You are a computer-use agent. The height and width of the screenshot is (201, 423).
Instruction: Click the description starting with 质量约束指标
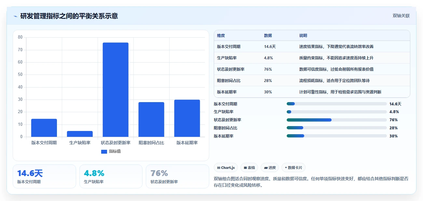336,58
